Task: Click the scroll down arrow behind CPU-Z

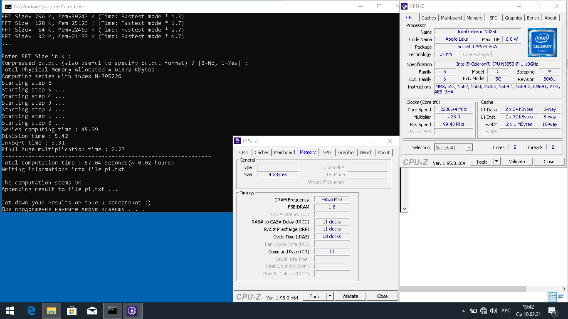Action: point(404,209)
